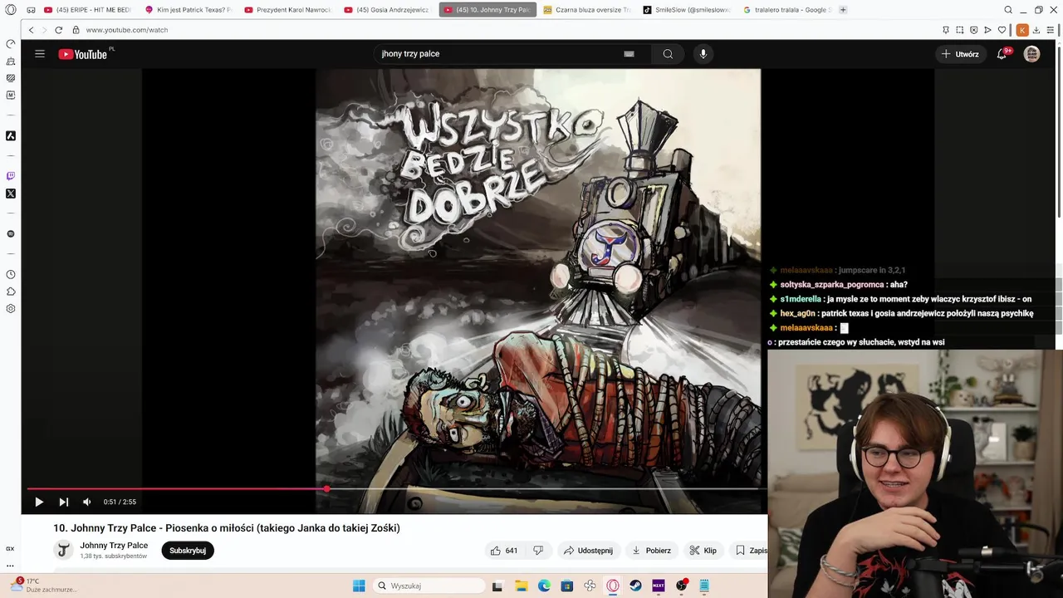Image resolution: width=1063 pixels, height=598 pixels.
Task: Go to the YouTube home logo
Action: [x=83, y=54]
